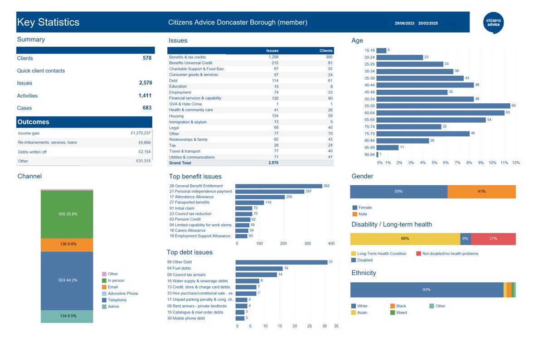Click the Black ethnicity legend swatch

(x=393, y=306)
